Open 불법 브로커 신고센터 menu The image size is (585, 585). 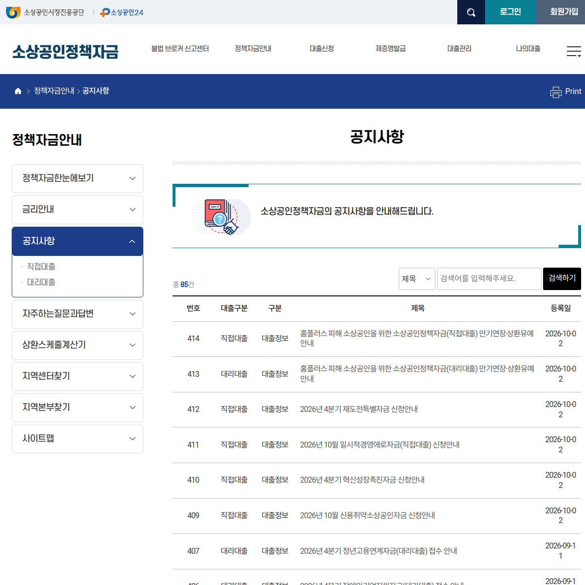[x=180, y=49]
